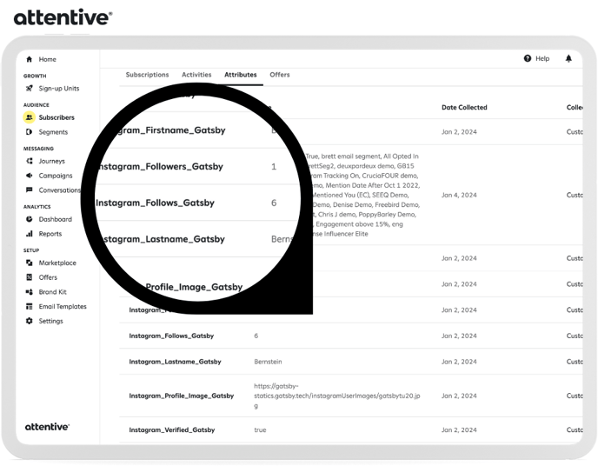Click the Email Templates layout icon

click(x=29, y=306)
